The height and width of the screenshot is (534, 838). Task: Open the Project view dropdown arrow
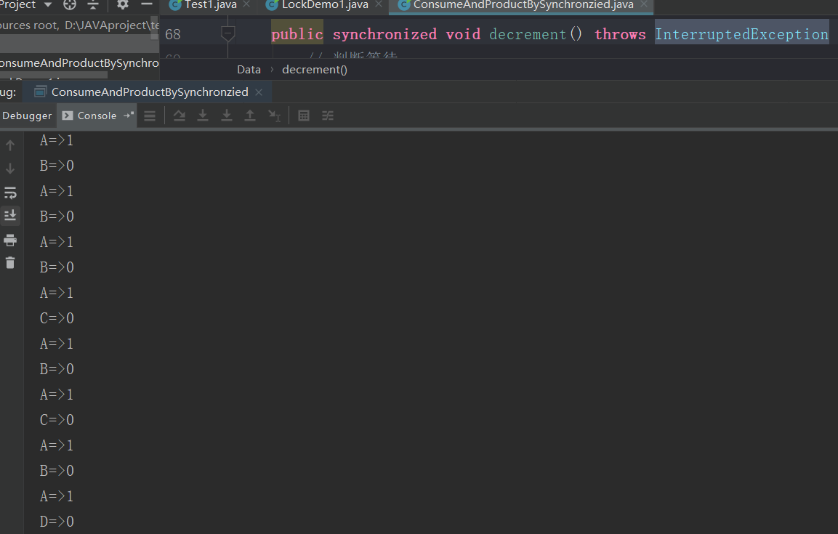click(47, 5)
